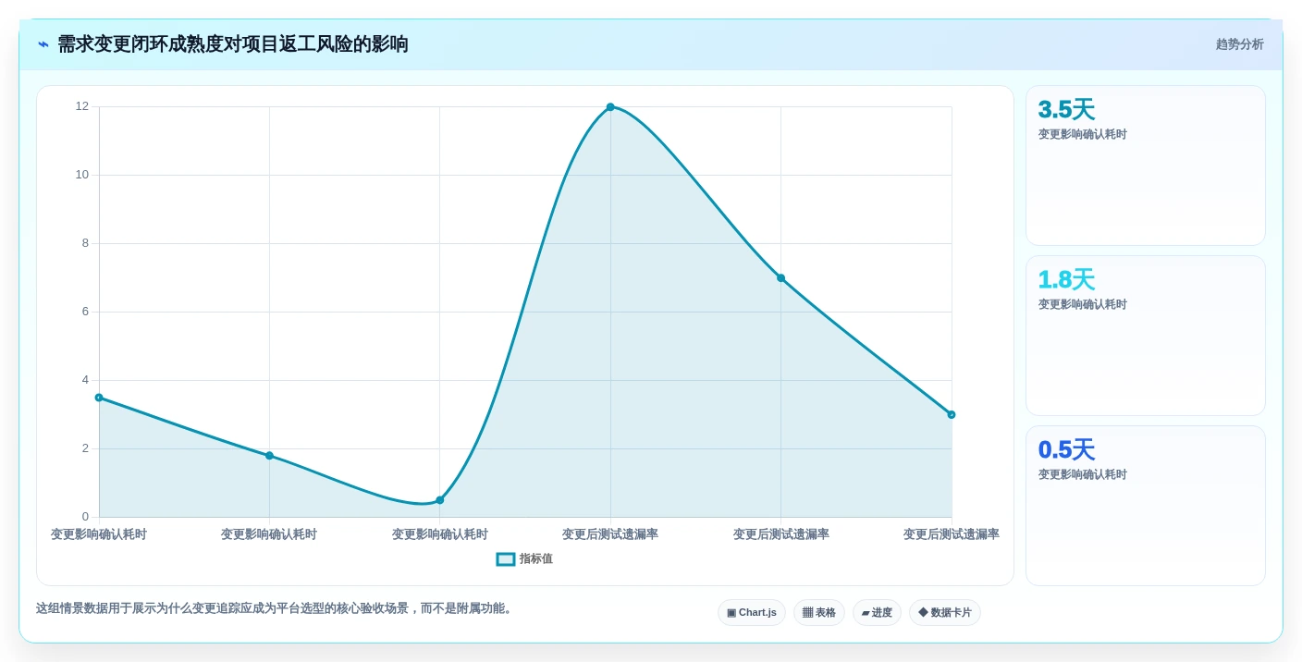Click the 进度 tag's bar icon
The height and width of the screenshot is (662, 1302).
coord(866,613)
